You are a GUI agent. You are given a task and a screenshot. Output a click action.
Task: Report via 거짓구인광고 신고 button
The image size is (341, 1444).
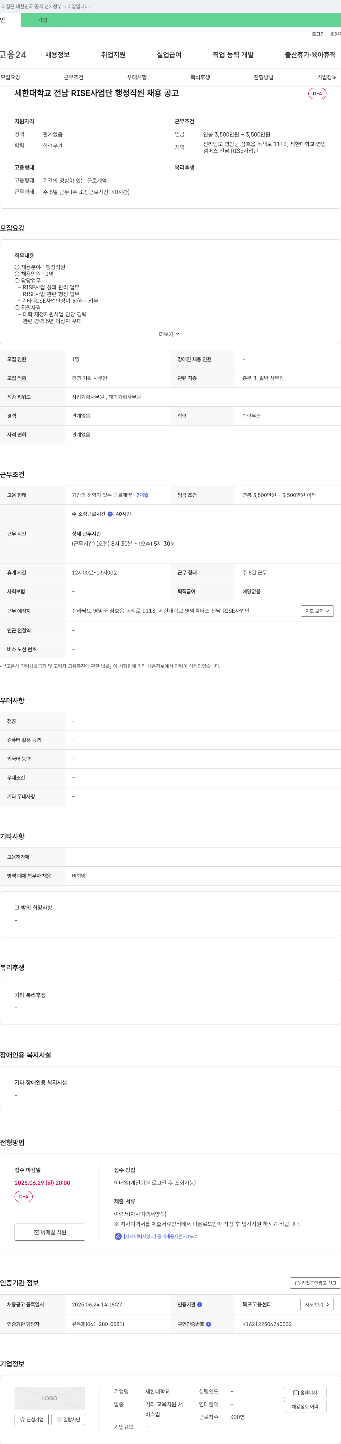(x=315, y=1283)
